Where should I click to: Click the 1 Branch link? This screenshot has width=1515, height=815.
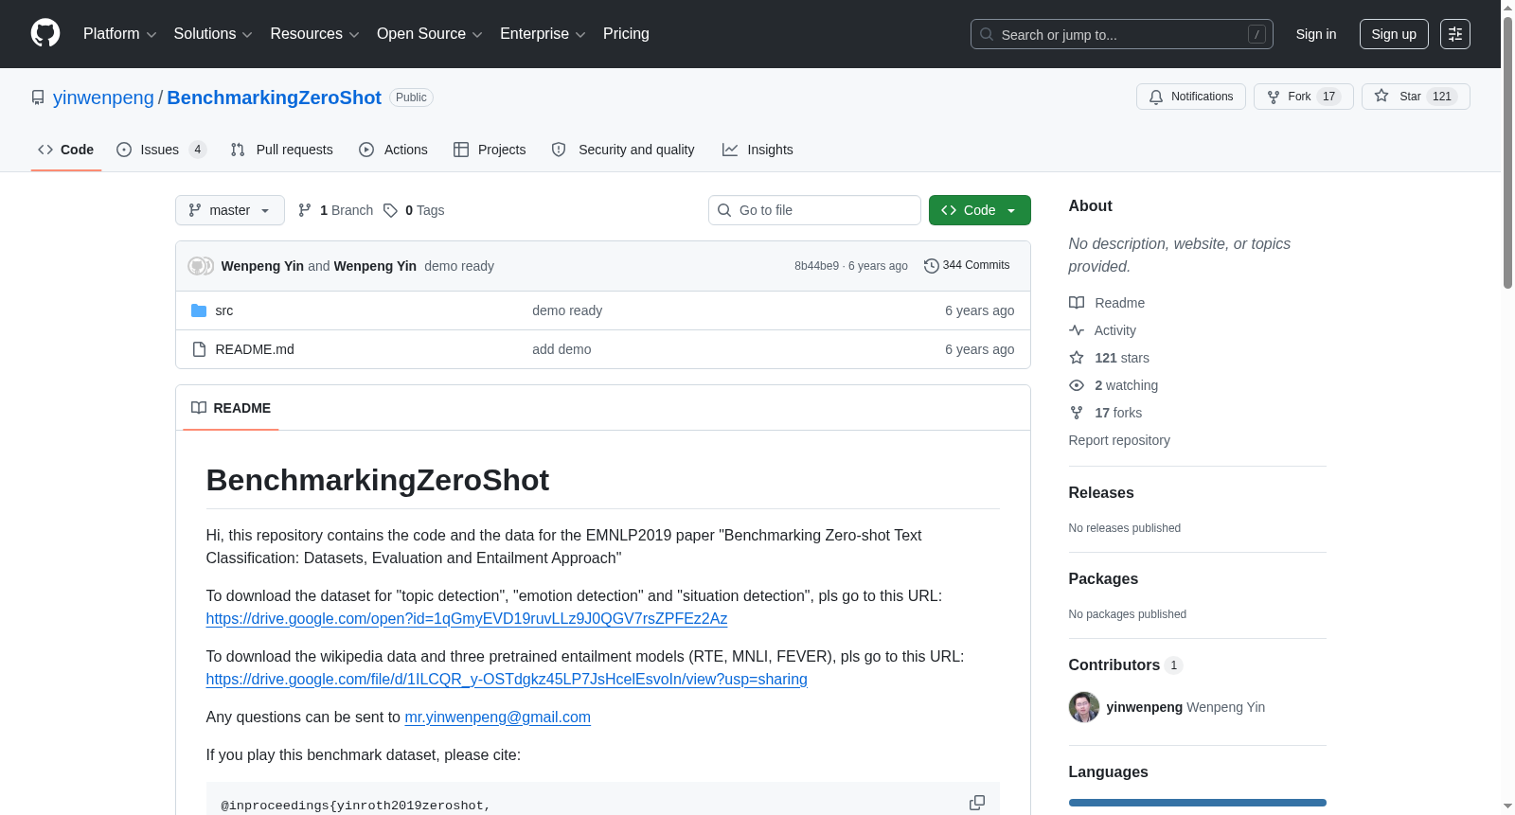coord(336,210)
